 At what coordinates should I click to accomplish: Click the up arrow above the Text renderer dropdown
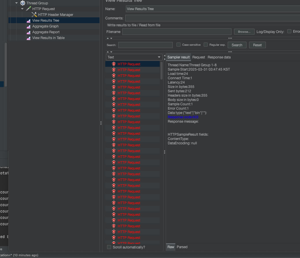[x=108, y=52]
